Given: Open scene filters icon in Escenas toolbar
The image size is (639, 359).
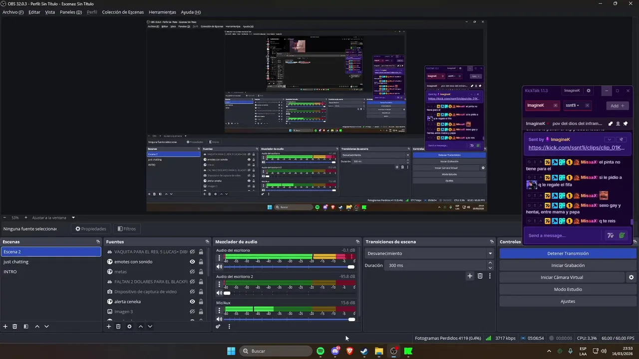Looking at the screenshot, I should point(26,327).
